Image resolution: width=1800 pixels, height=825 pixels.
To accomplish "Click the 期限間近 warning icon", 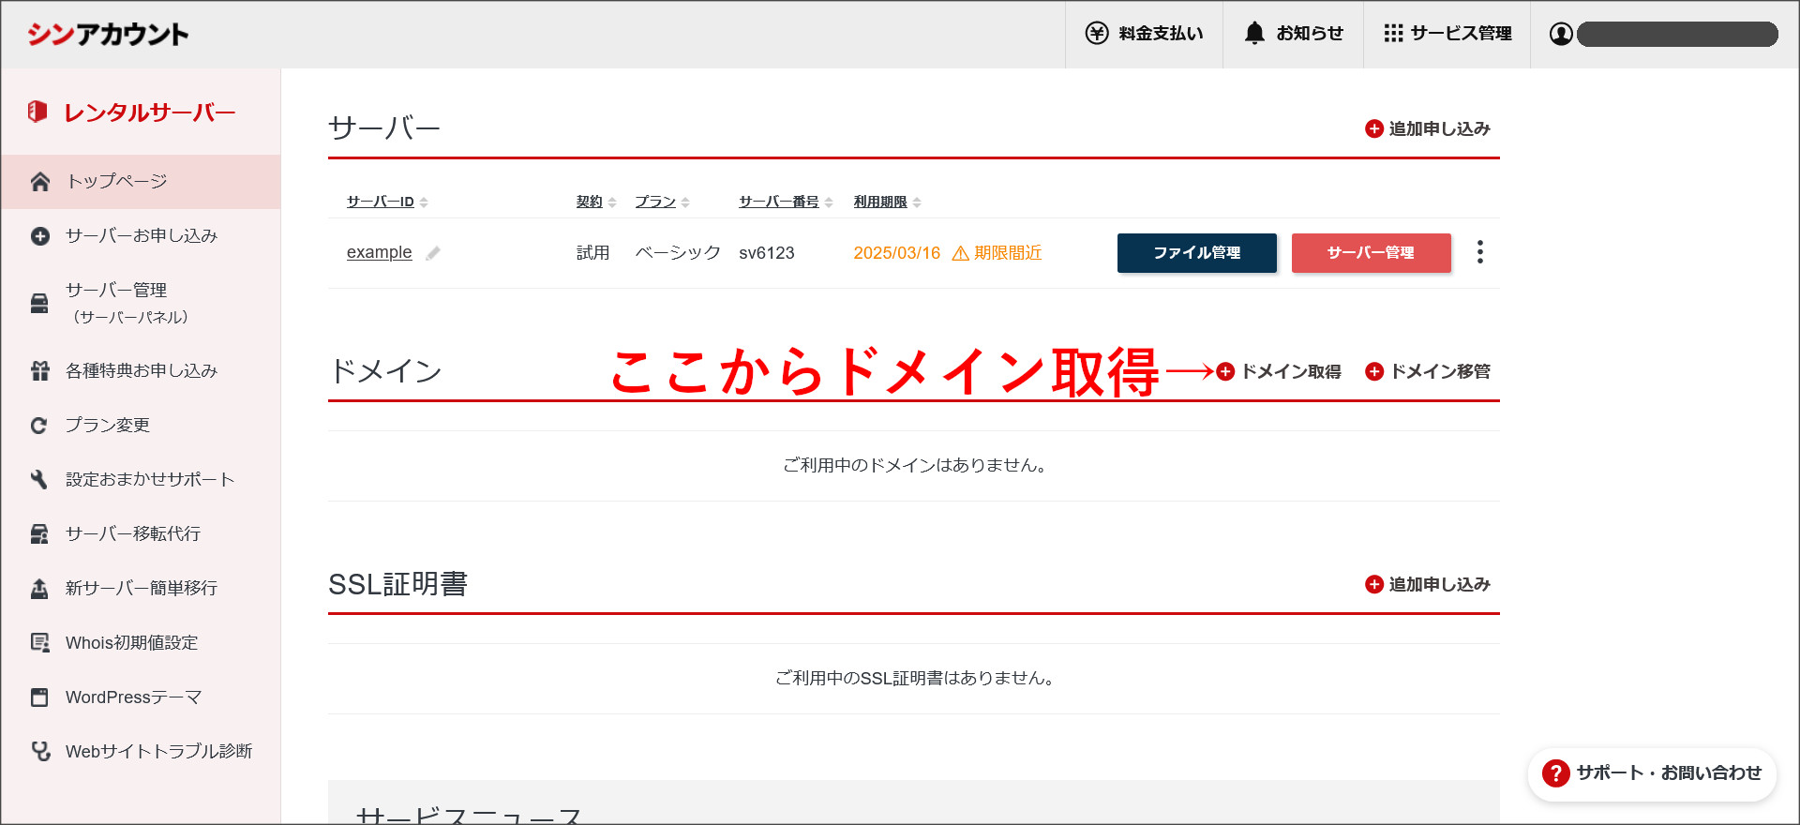I will 961,253.
